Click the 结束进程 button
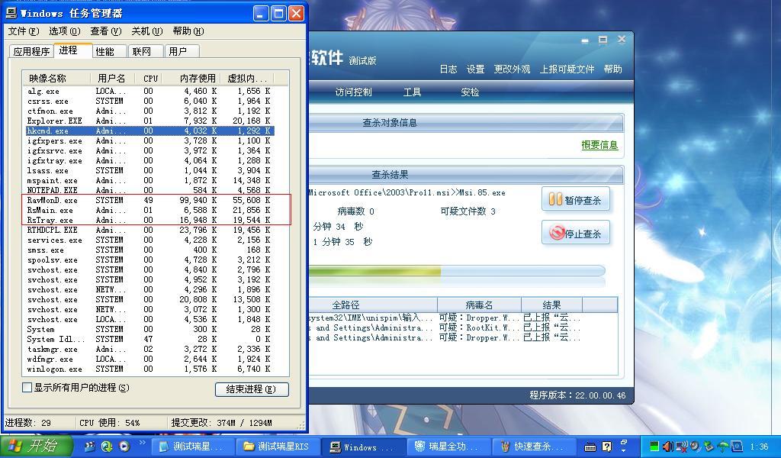Viewport: 781px width, 458px height. 252,389
